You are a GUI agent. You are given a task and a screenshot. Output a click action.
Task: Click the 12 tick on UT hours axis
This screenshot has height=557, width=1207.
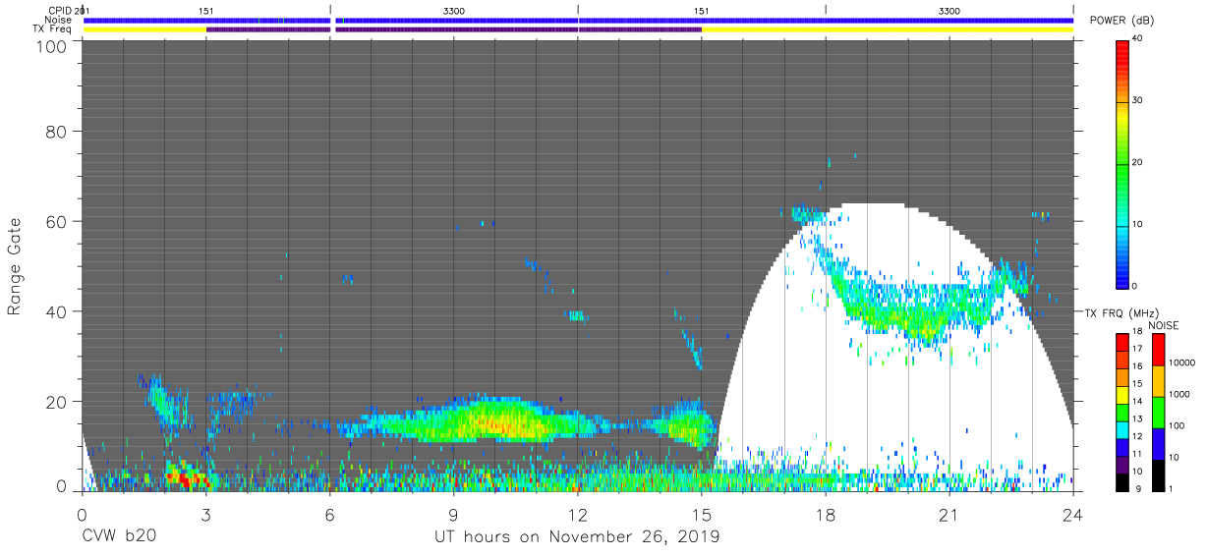578,514
